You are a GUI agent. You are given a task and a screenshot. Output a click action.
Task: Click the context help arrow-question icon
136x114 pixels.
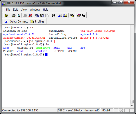coord(84,15)
